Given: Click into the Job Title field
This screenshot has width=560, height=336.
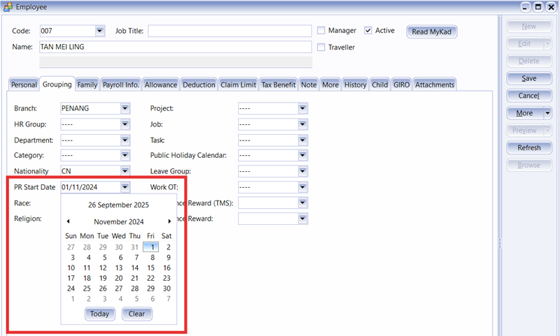Looking at the screenshot, I should 230,31.
